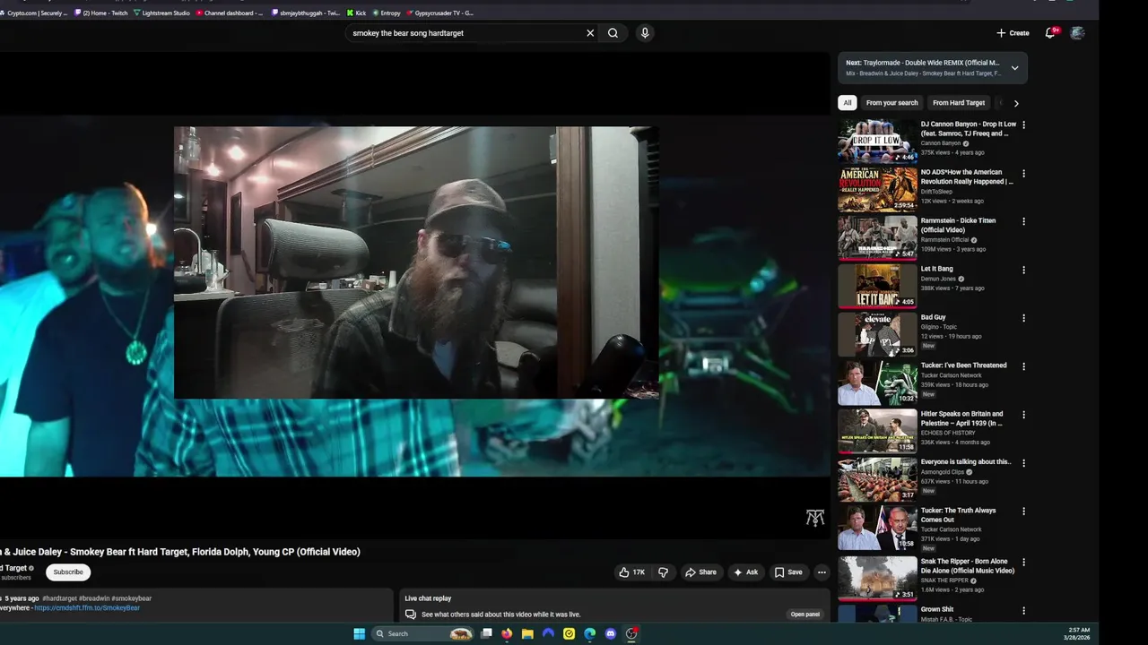Subscribe to Hard Target channel
Image resolution: width=1148 pixels, height=645 pixels.
point(68,572)
